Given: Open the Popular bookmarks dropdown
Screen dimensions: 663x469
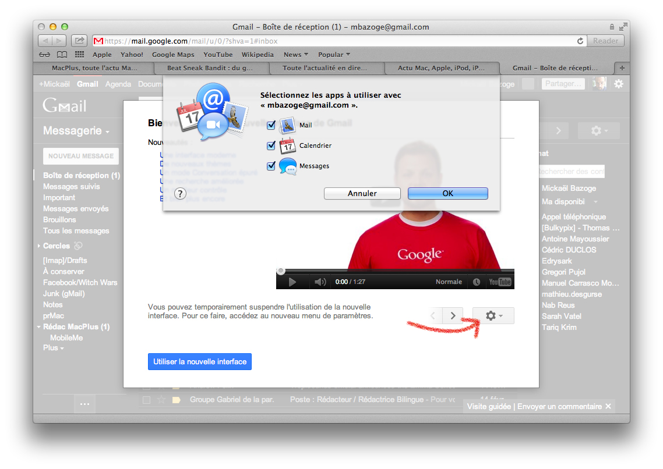Looking at the screenshot, I should [x=334, y=55].
